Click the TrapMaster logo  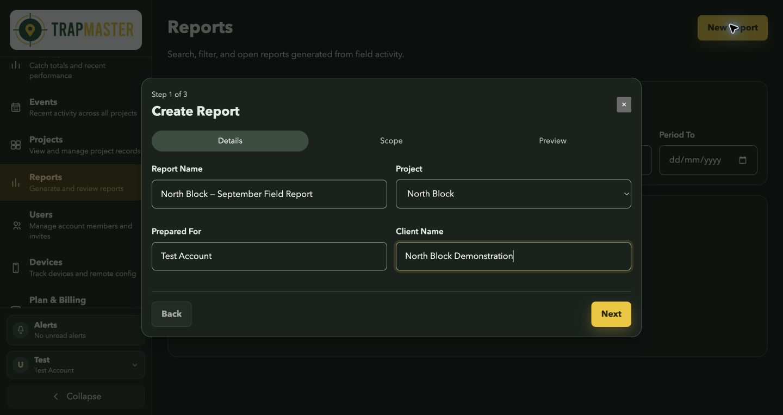click(76, 30)
